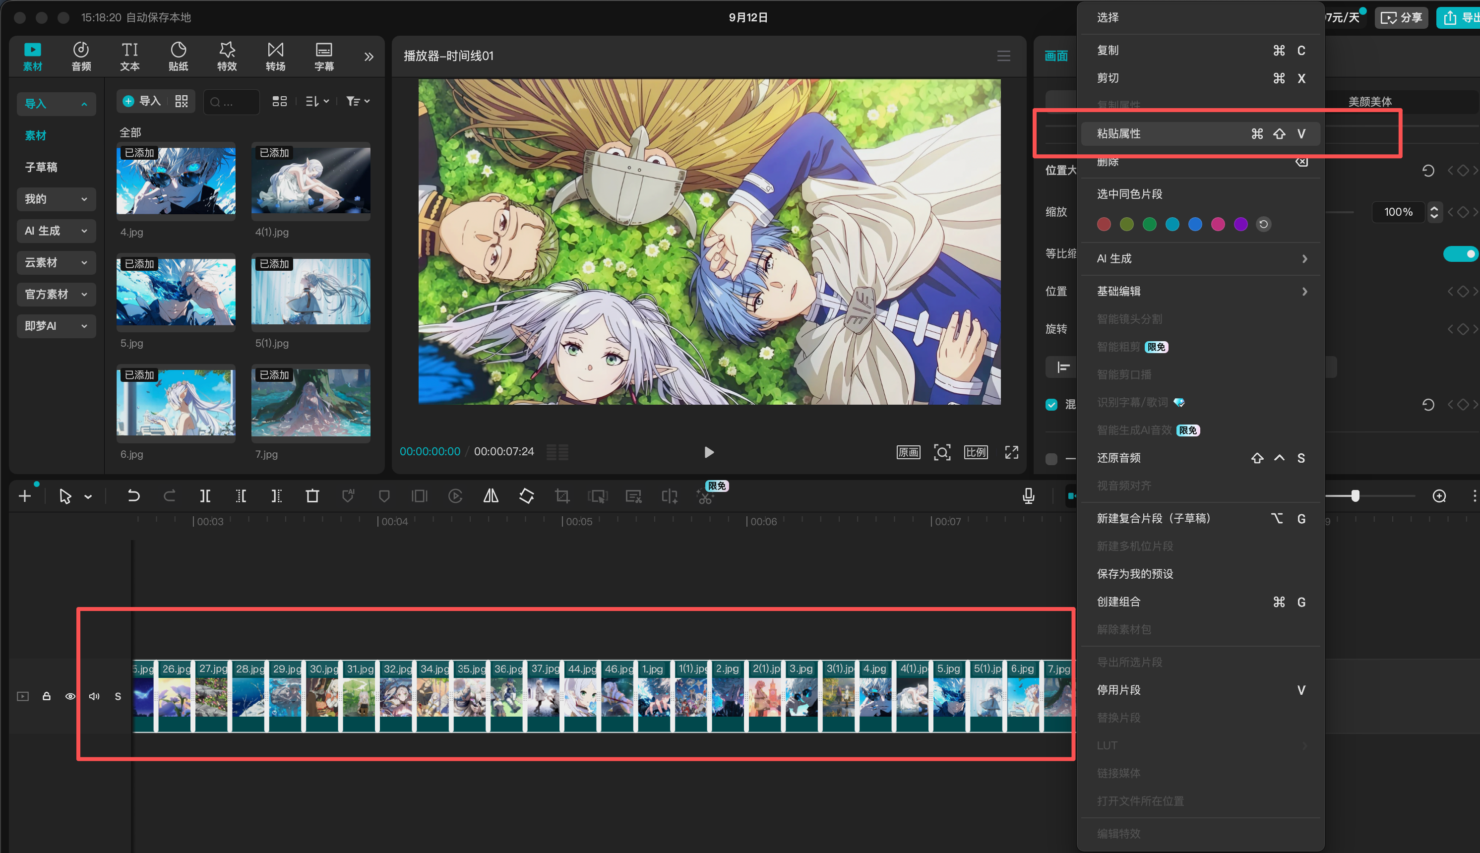Screen dimensions: 1480x853
Task: Open the filter dropdown in media library
Action: tap(358, 101)
